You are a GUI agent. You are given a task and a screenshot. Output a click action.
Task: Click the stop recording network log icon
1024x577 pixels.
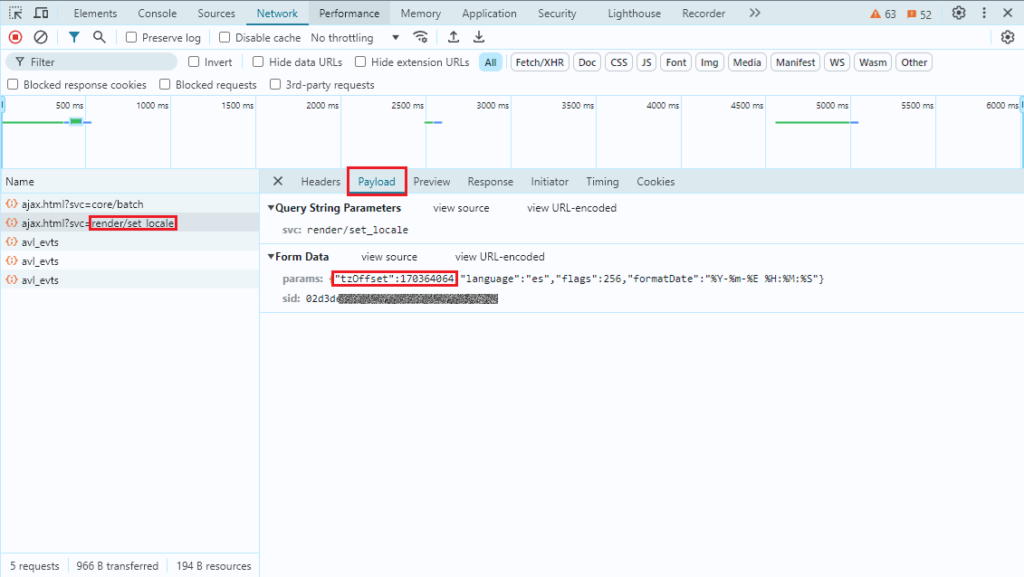[x=15, y=37]
